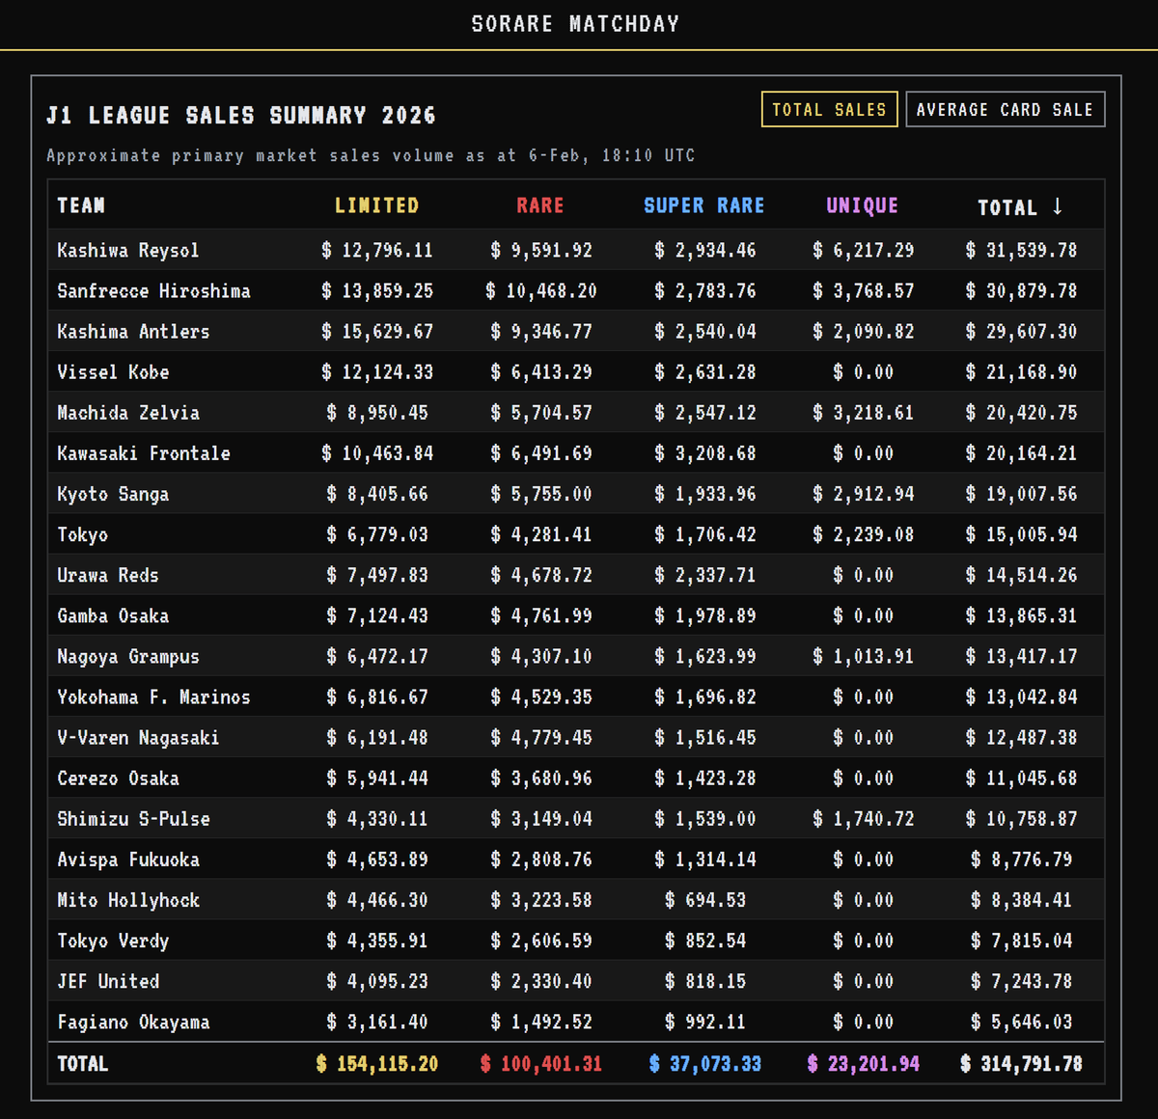
Task: Click Kashiwa Reysol unique $ 6,217.29
Action: click(x=863, y=251)
